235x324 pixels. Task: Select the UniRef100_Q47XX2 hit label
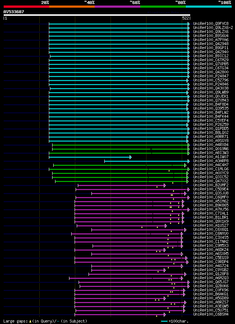211,181
